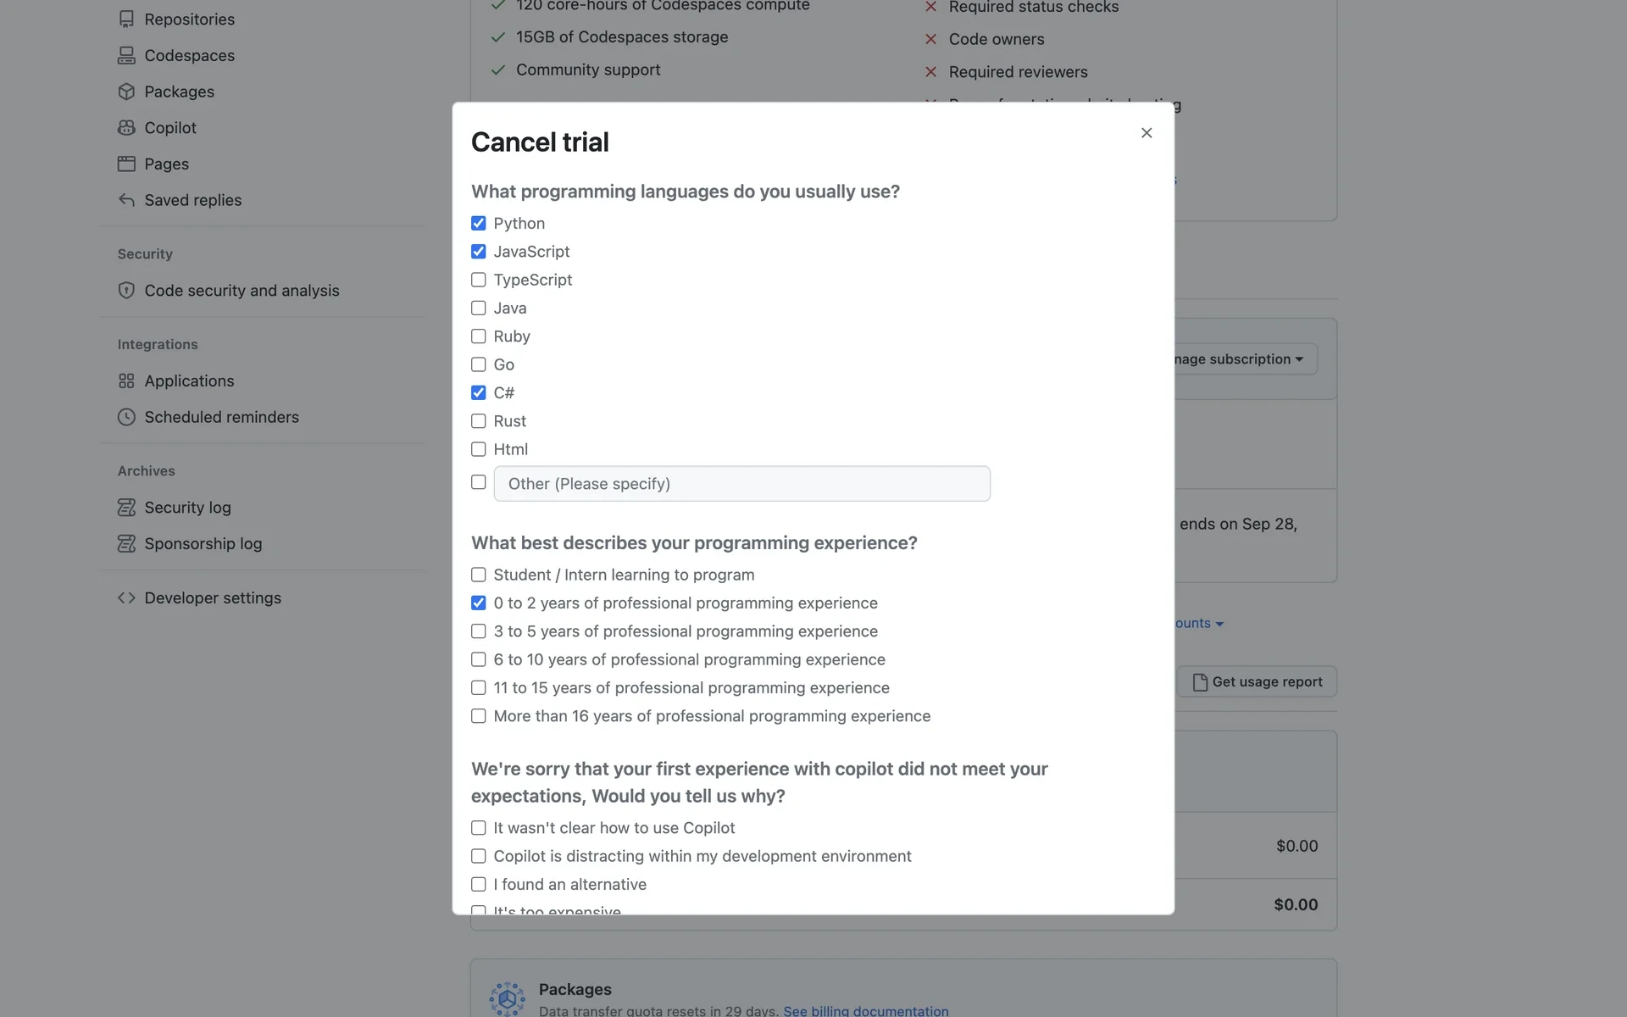Check the Html checkbox
The height and width of the screenshot is (1017, 1627).
pos(479,449)
